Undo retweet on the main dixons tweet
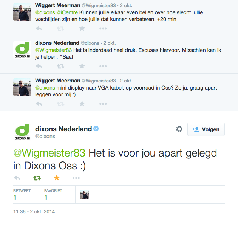This screenshot has height=225, width=238. click(37, 178)
